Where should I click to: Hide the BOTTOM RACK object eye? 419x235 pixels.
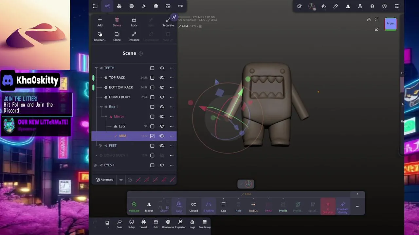pyautogui.click(x=162, y=87)
